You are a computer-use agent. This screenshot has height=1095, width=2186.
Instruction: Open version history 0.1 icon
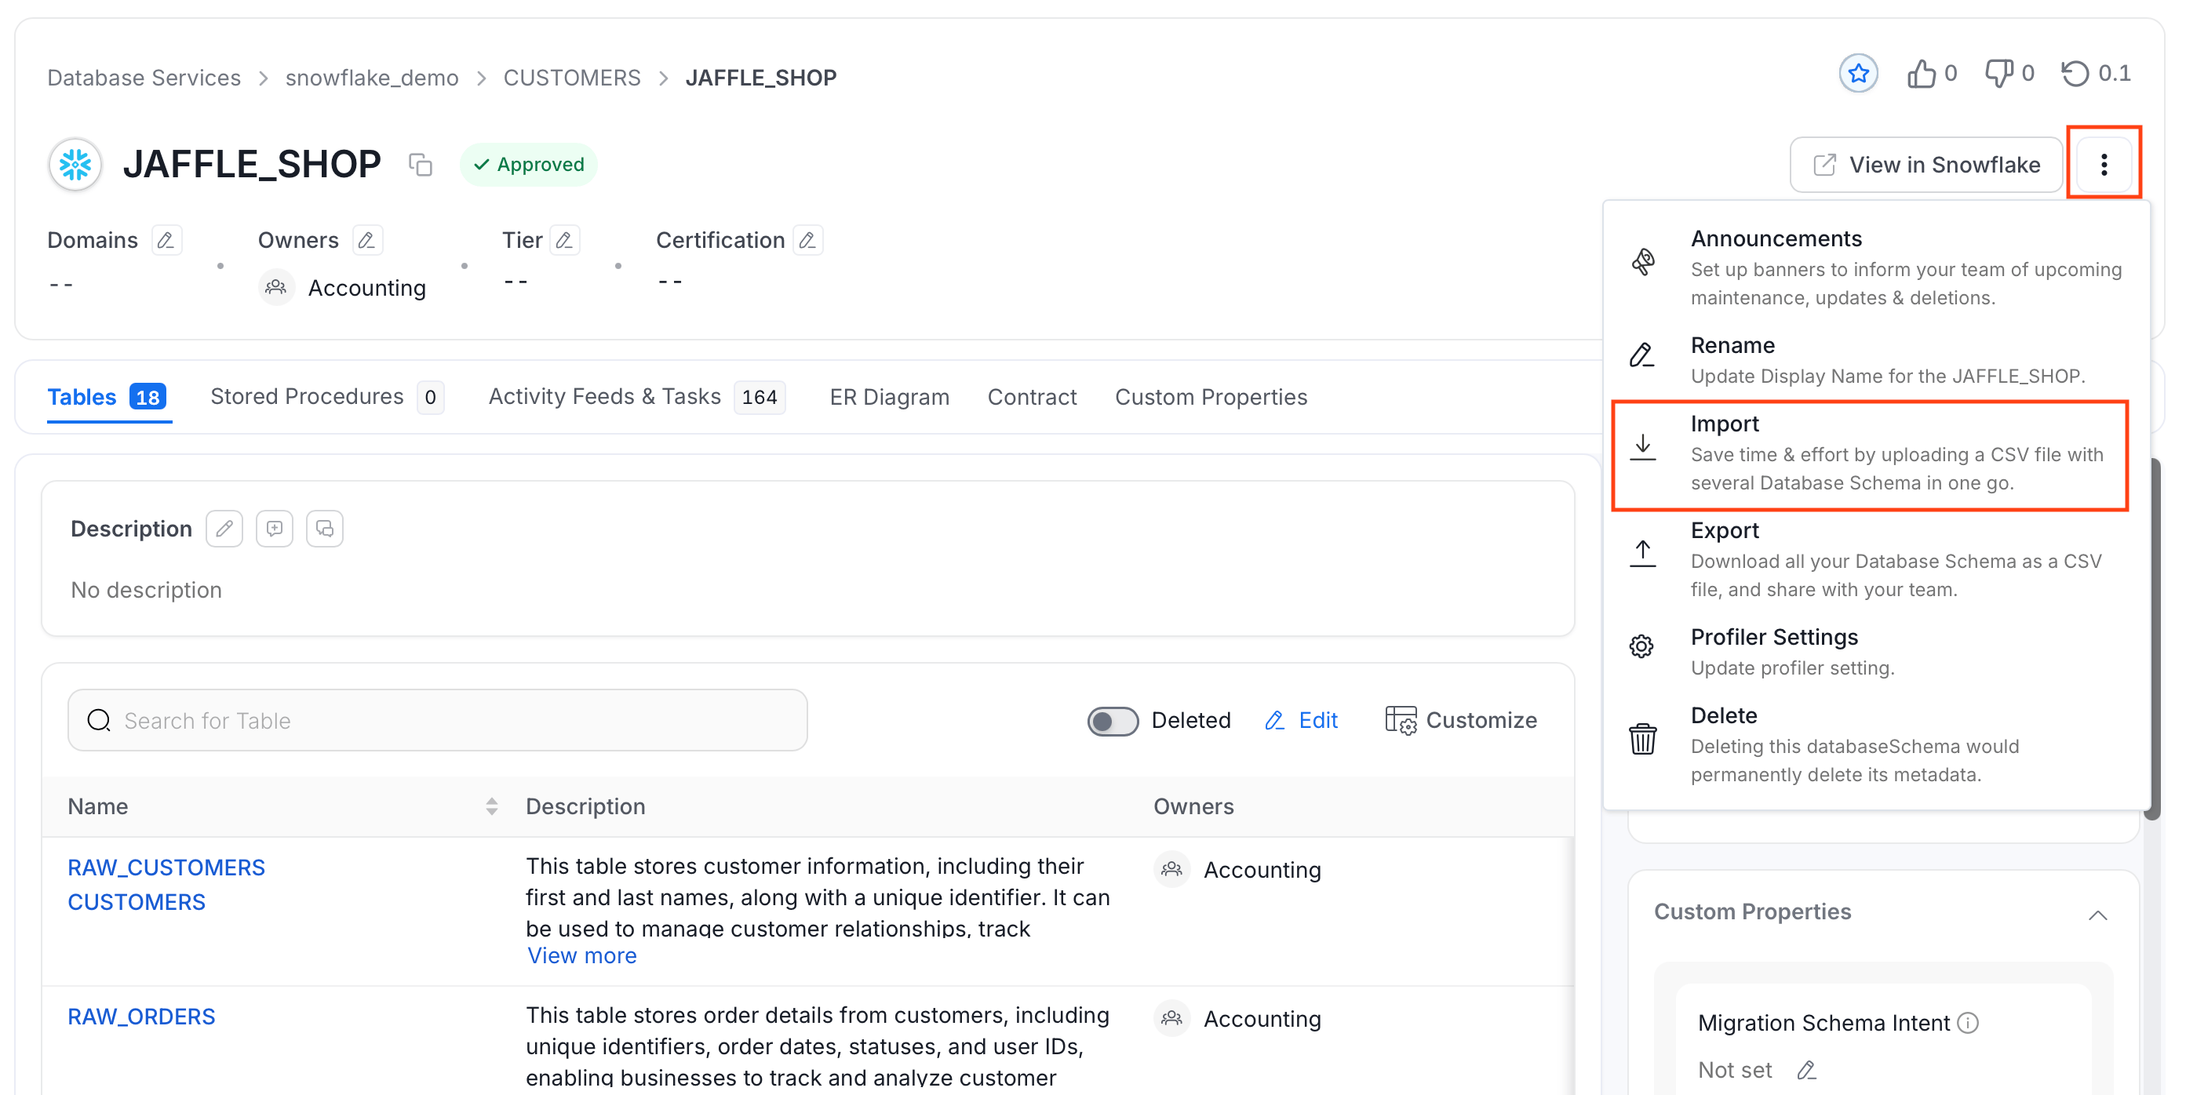[x=2075, y=74]
